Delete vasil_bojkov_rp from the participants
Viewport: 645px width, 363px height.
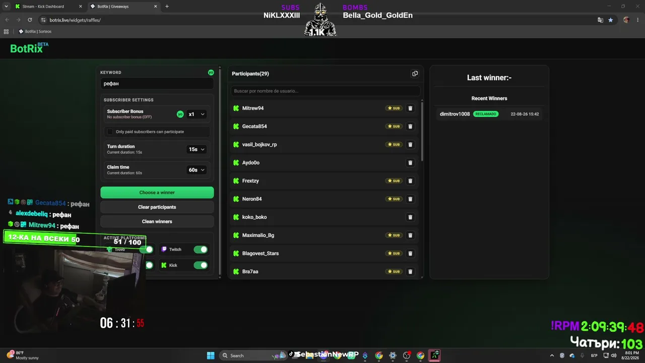(x=410, y=145)
